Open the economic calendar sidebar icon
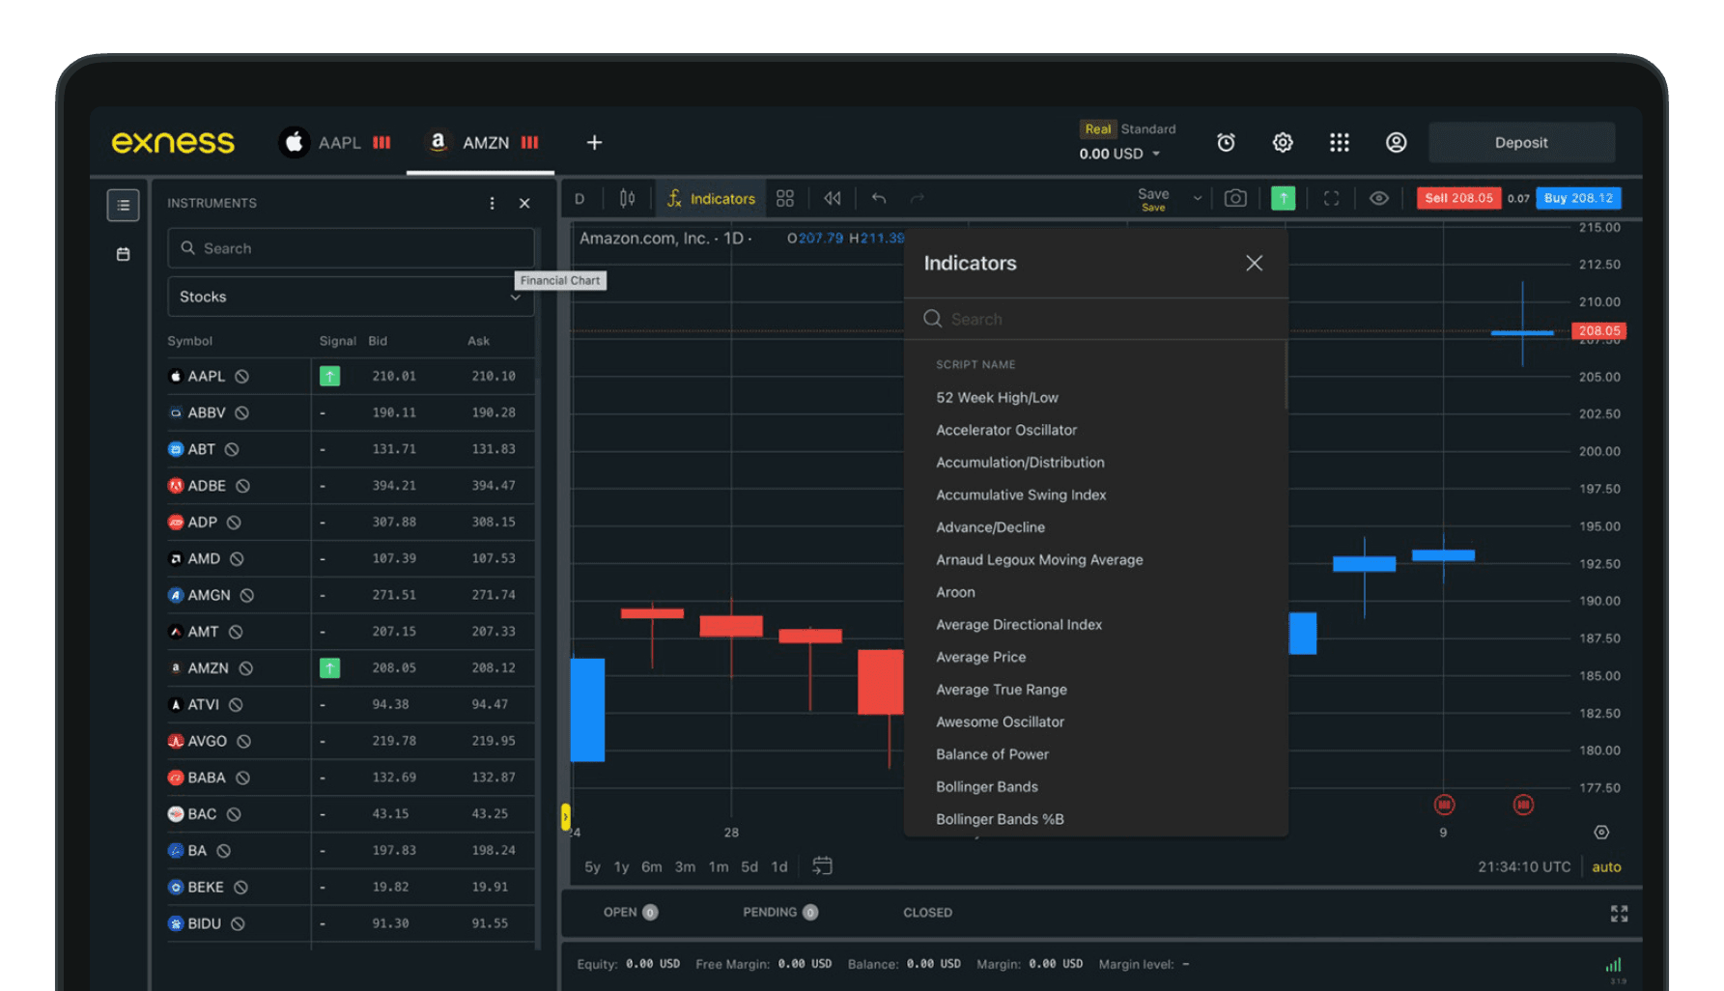The image size is (1724, 991). coord(123,254)
